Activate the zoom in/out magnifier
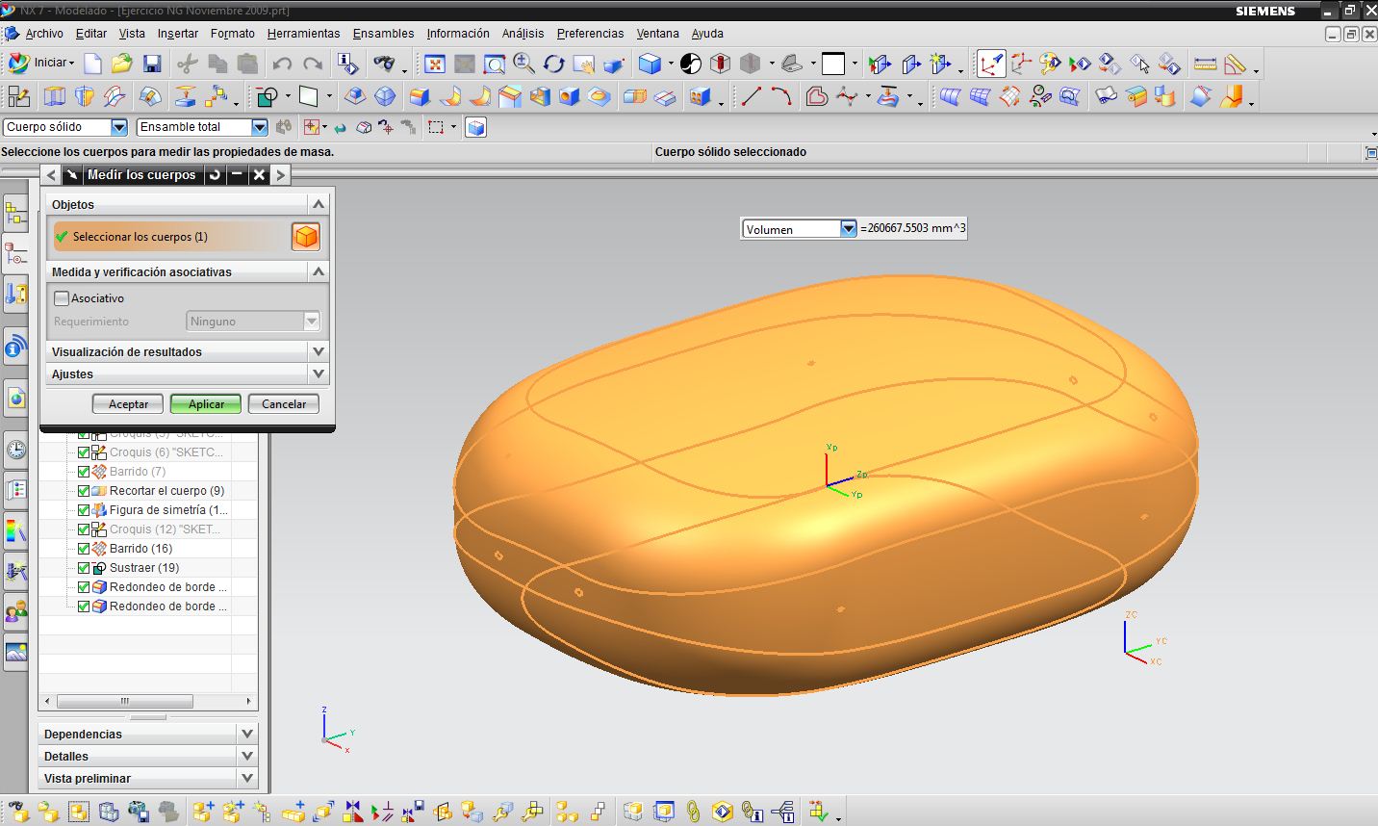The image size is (1378, 826). coord(523,64)
